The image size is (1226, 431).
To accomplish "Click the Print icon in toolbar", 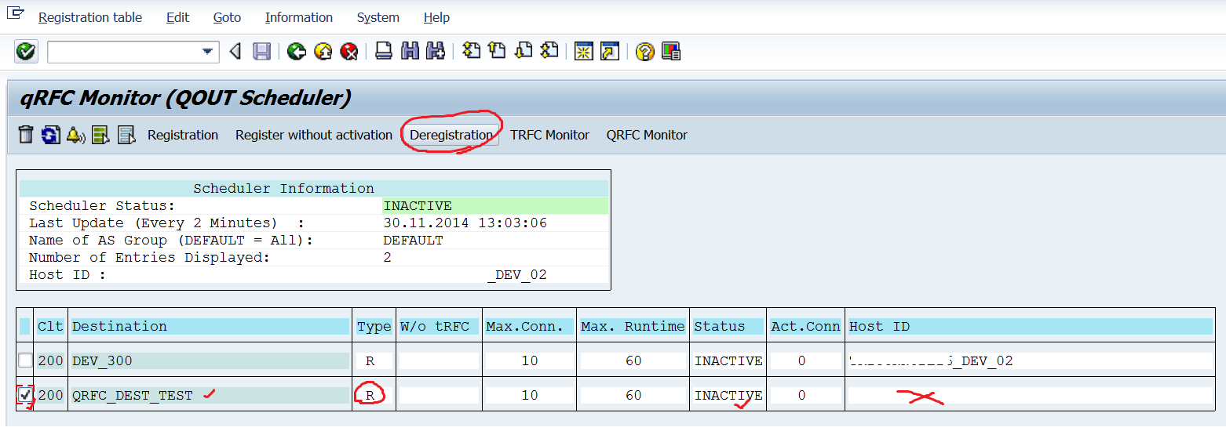I will point(383,52).
